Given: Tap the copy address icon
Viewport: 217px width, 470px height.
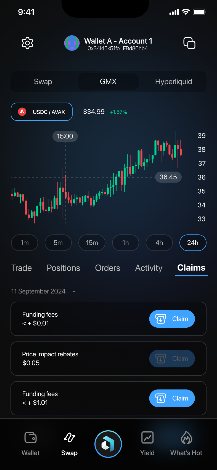Looking at the screenshot, I should tap(189, 43).
